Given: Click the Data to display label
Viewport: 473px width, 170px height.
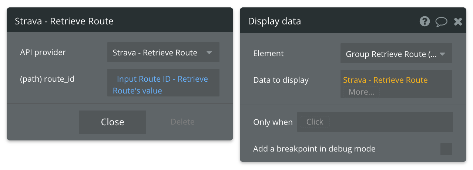Looking at the screenshot, I should tap(281, 80).
